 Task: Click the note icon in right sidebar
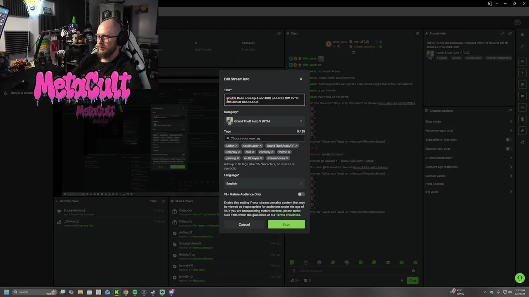tap(522, 85)
